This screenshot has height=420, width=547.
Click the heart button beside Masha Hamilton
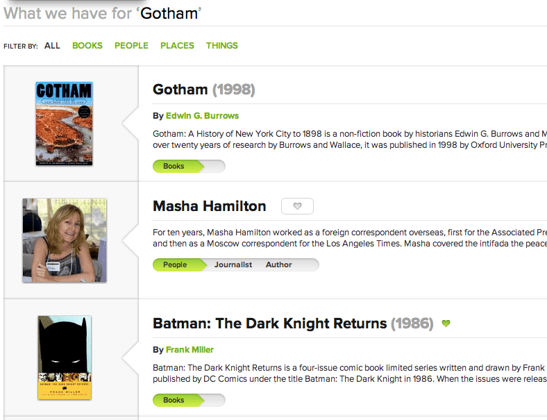(x=297, y=206)
